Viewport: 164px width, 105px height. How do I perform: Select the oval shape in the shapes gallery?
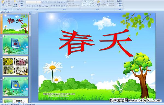[93, 1]
